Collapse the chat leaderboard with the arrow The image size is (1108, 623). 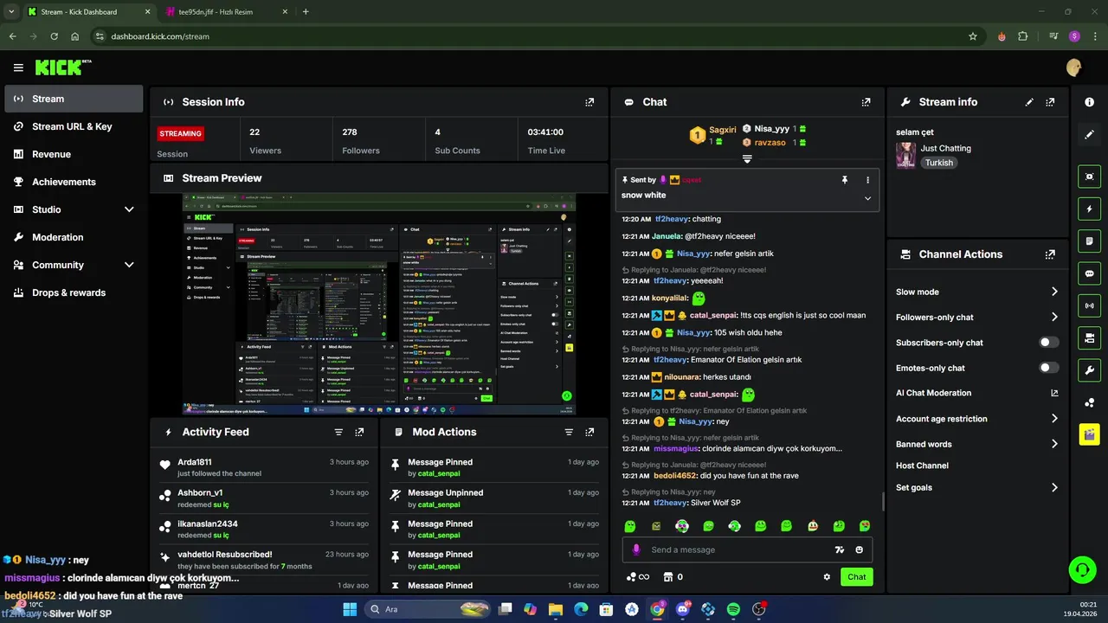click(747, 159)
